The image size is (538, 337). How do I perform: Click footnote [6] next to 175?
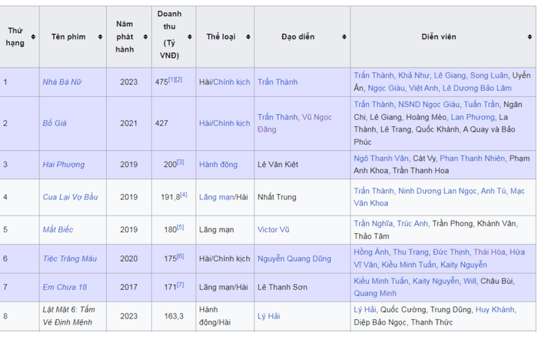(x=181, y=256)
